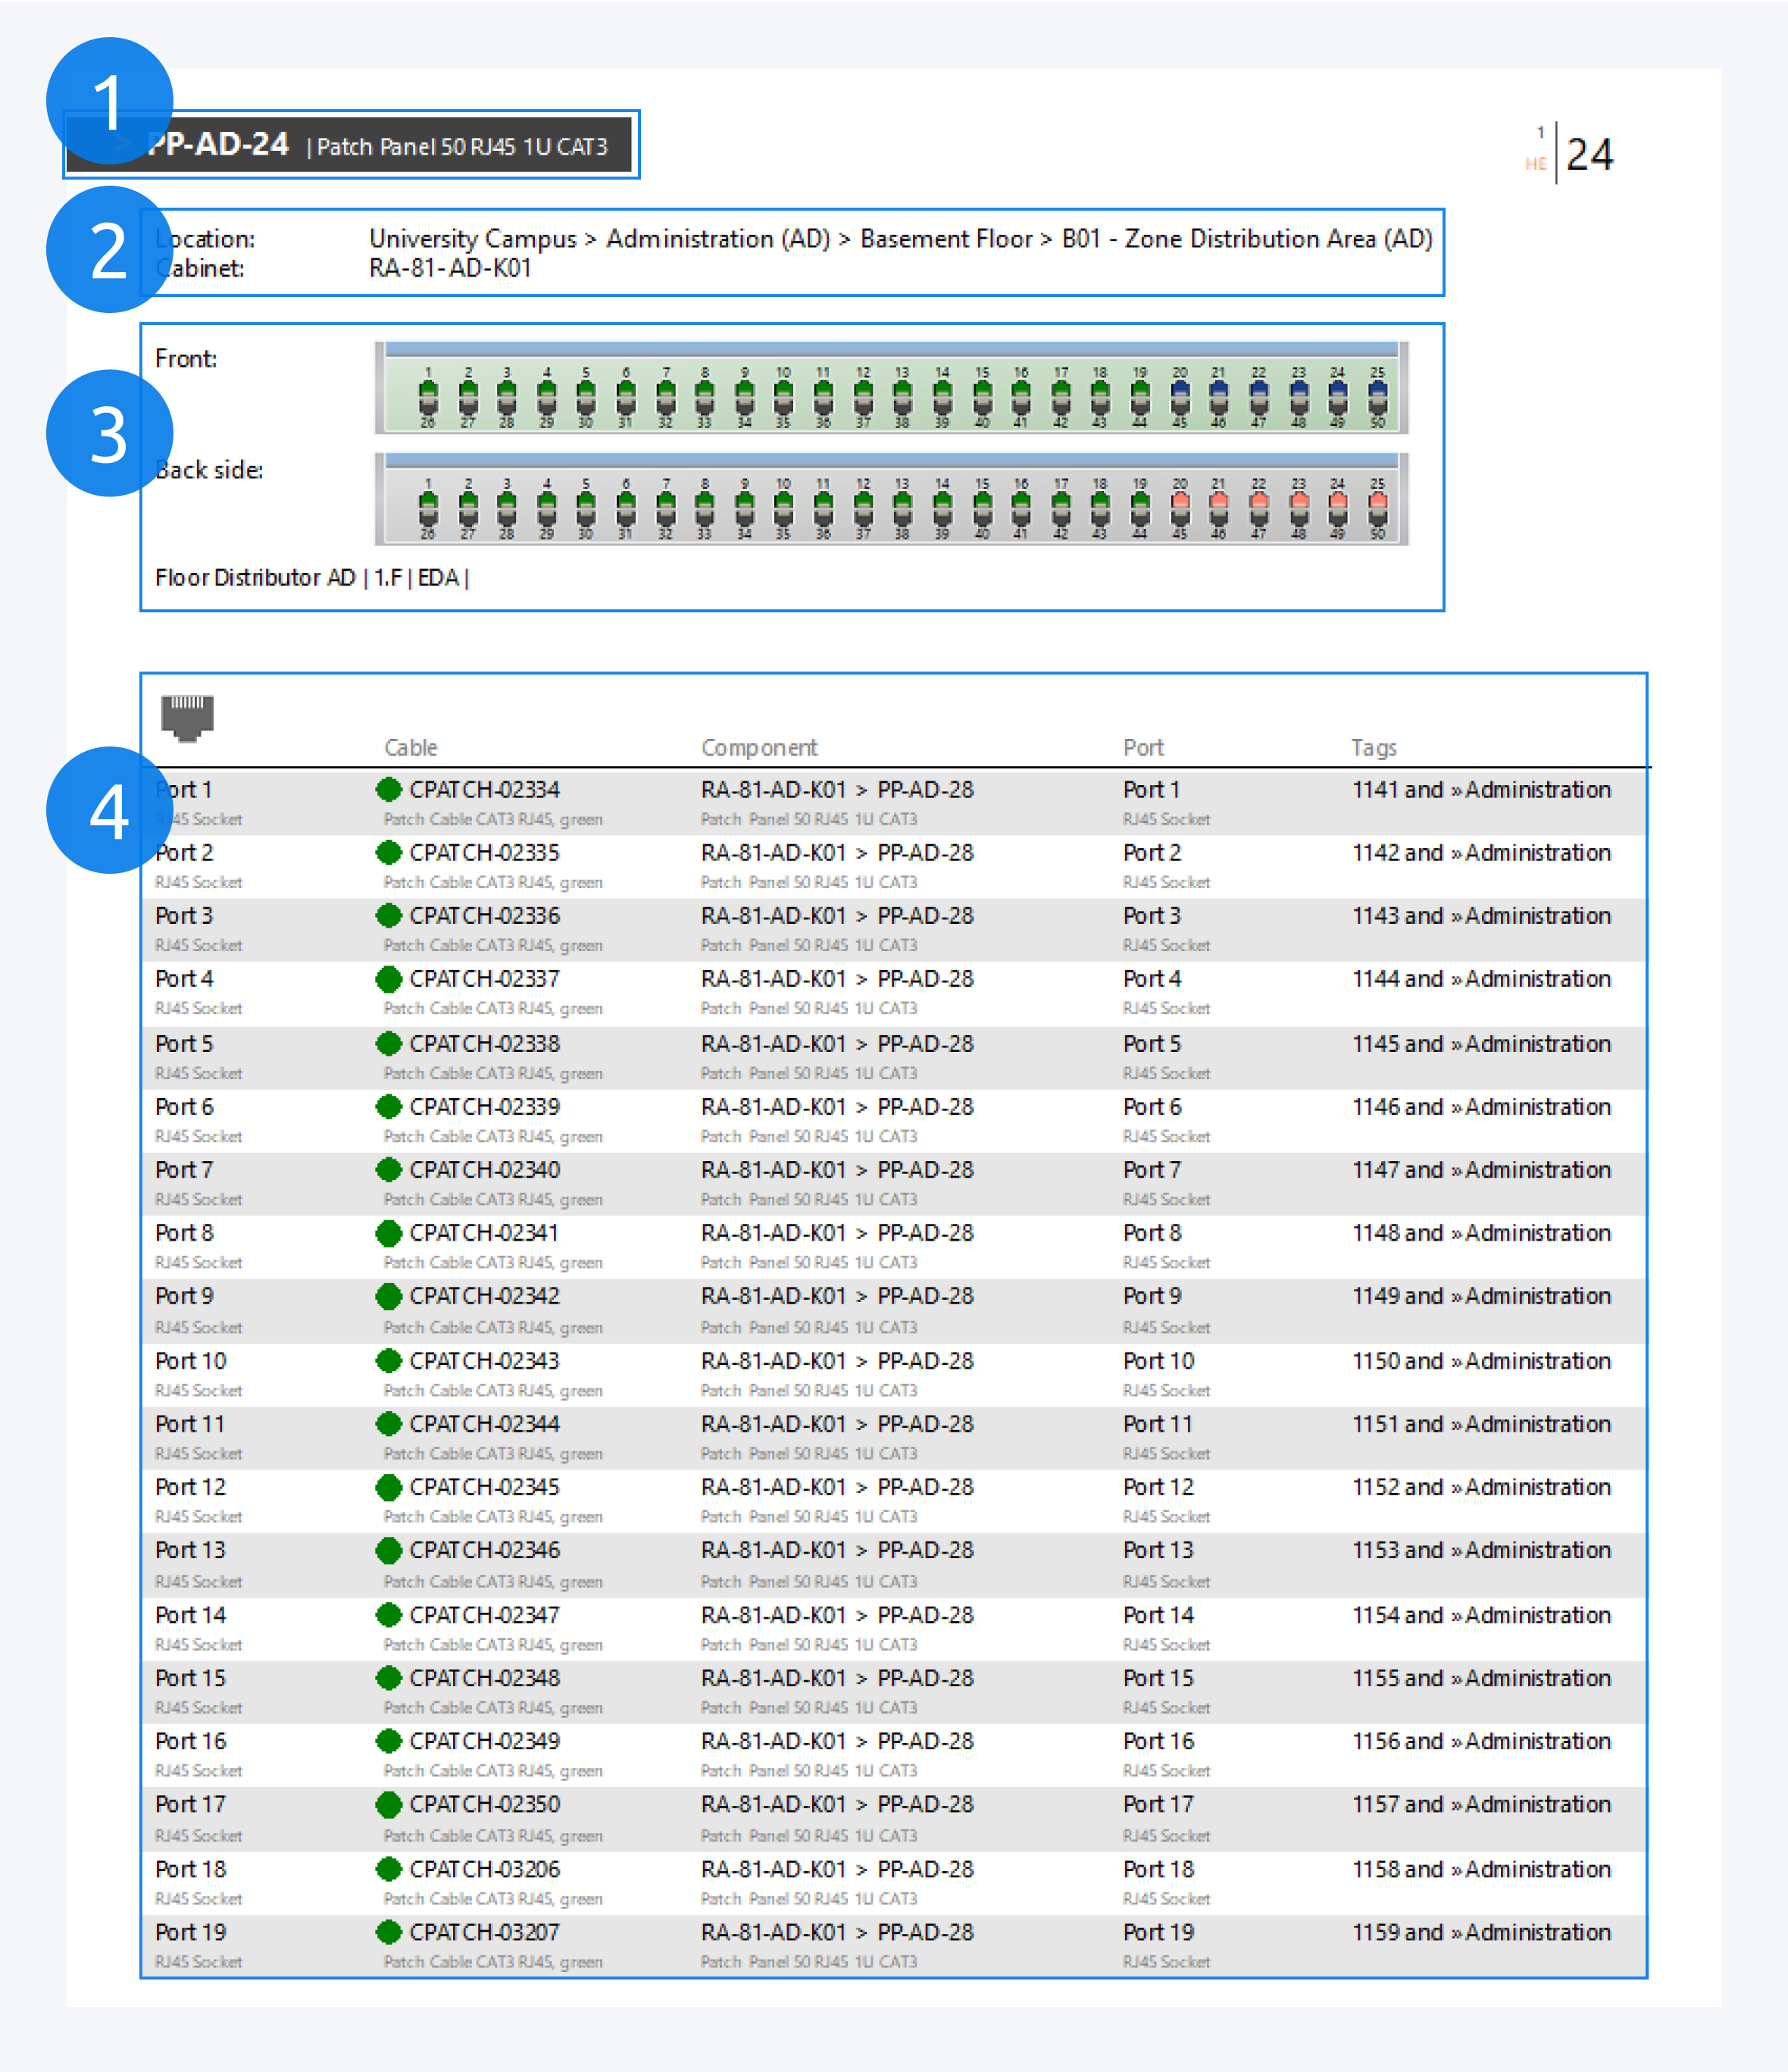The image size is (1788, 2072).
Task: Click the RJ45 socket icon above Port 1
Action: 187,717
